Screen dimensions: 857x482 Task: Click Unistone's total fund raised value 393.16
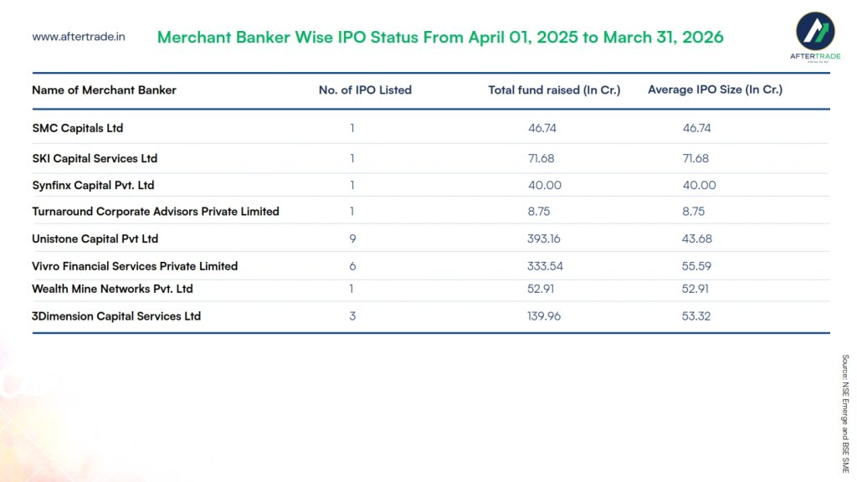coord(544,238)
